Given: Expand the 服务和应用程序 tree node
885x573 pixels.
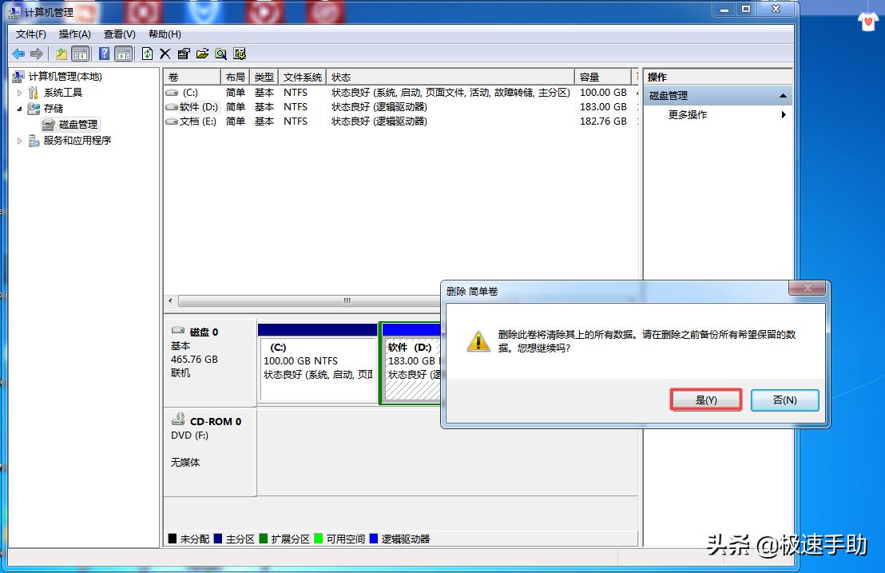Looking at the screenshot, I should [18, 140].
